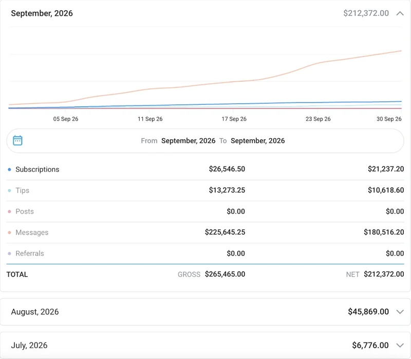Viewport: 411px width, 359px height.
Task: Select the Referrals row label
Action: tap(30, 253)
